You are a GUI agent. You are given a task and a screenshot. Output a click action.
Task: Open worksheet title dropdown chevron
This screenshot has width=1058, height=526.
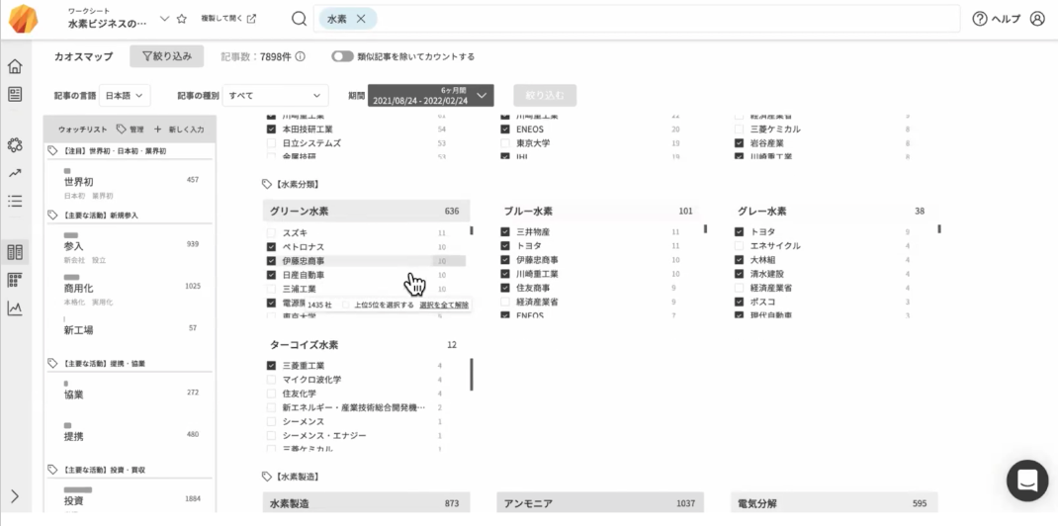(165, 19)
